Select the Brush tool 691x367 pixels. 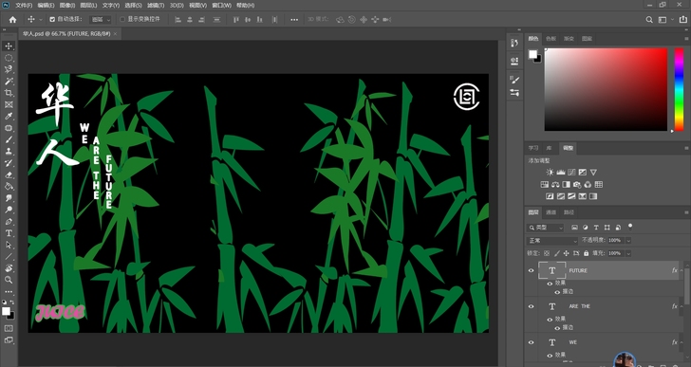pos(9,140)
